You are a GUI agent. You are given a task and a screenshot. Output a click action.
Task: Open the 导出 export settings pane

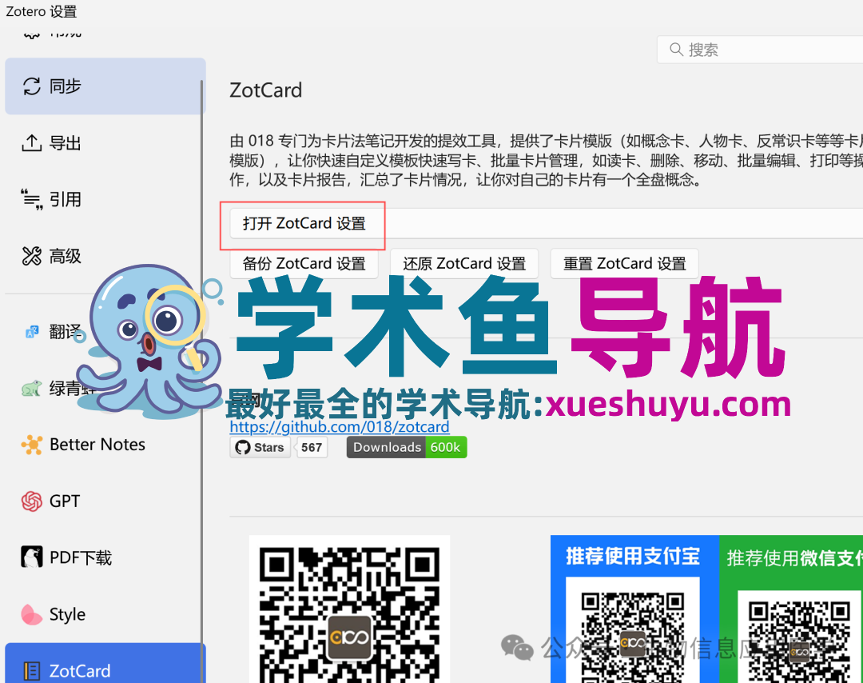point(105,143)
